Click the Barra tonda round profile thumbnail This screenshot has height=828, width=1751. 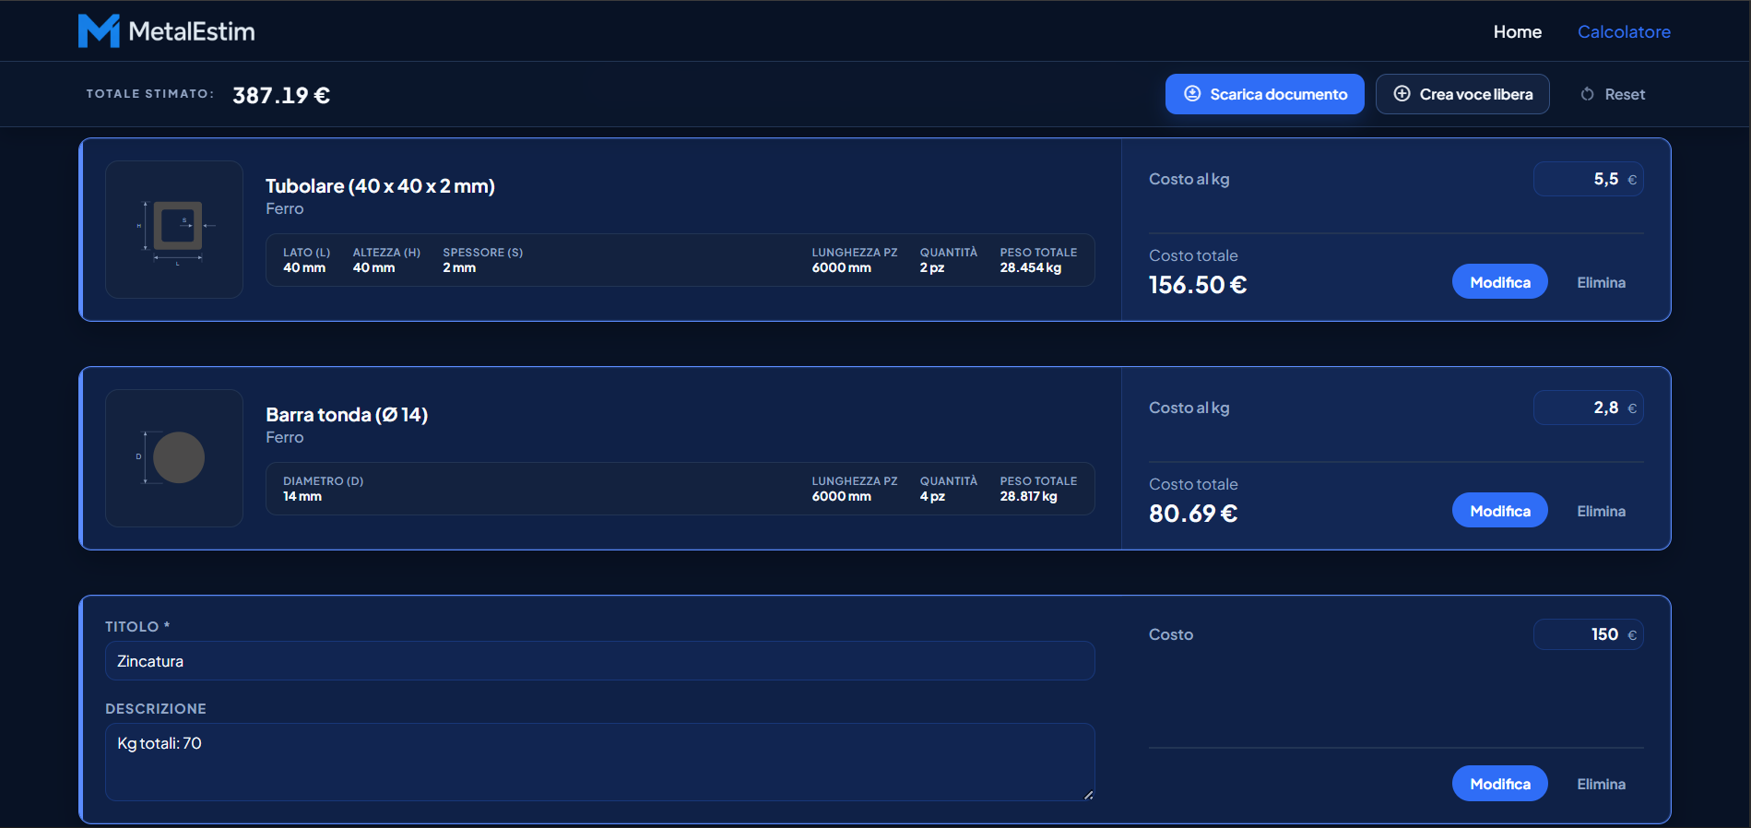click(174, 458)
